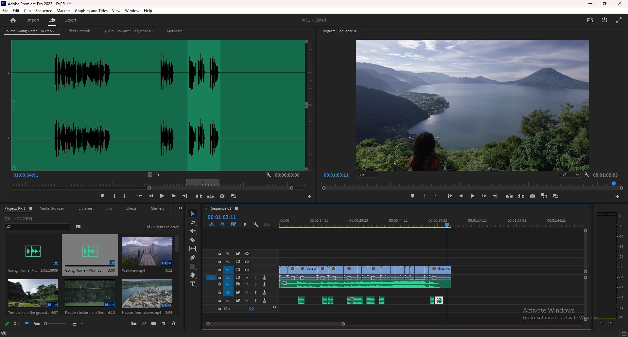
Task: Solo audio track A3
Action: (x=255, y=293)
